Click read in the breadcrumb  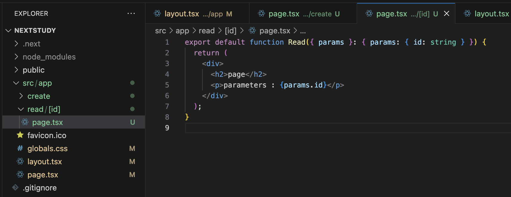tap(207, 31)
